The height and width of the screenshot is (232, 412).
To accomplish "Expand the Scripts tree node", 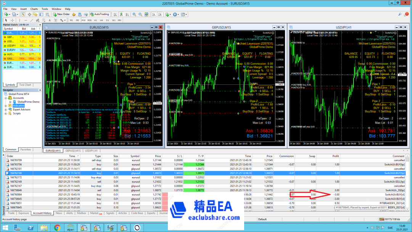I will click(5, 113).
